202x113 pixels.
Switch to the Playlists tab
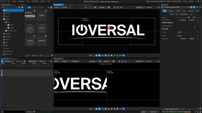(15, 59)
